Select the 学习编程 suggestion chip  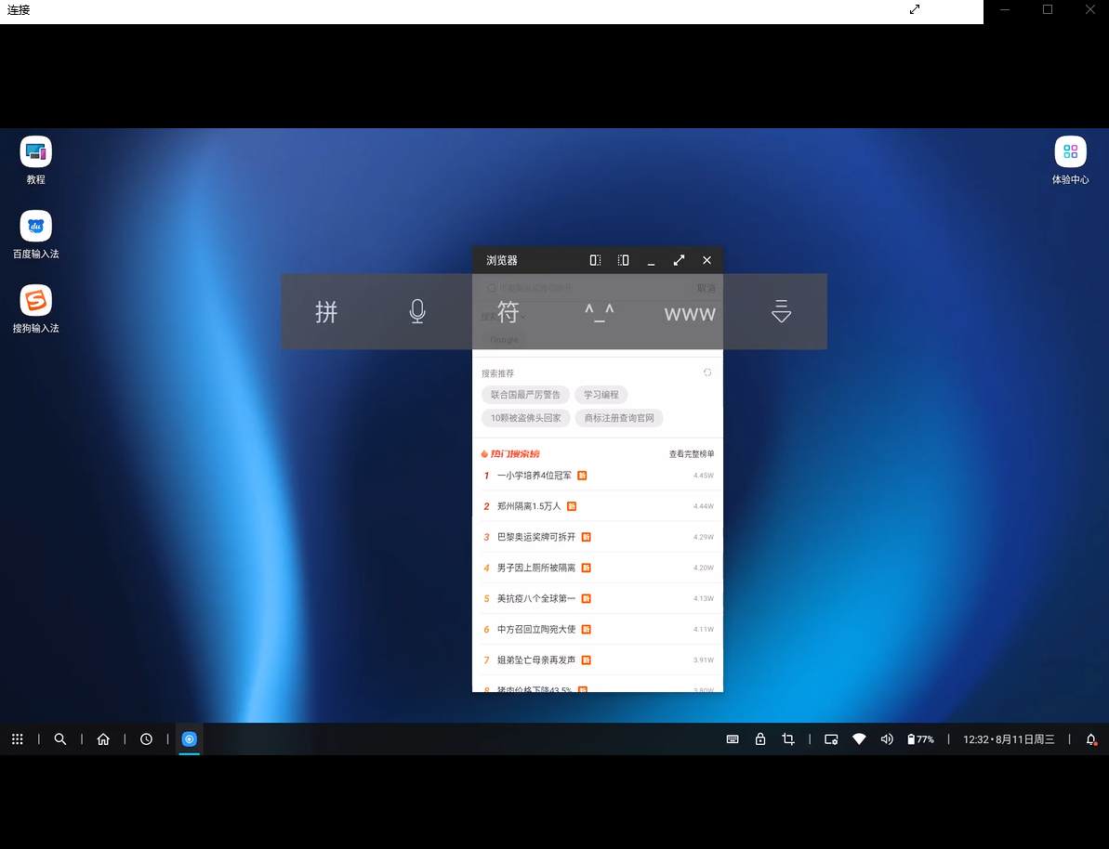tap(601, 395)
